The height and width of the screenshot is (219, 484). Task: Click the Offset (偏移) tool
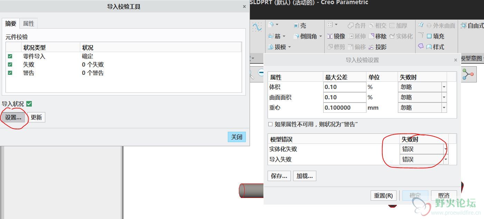point(356,47)
